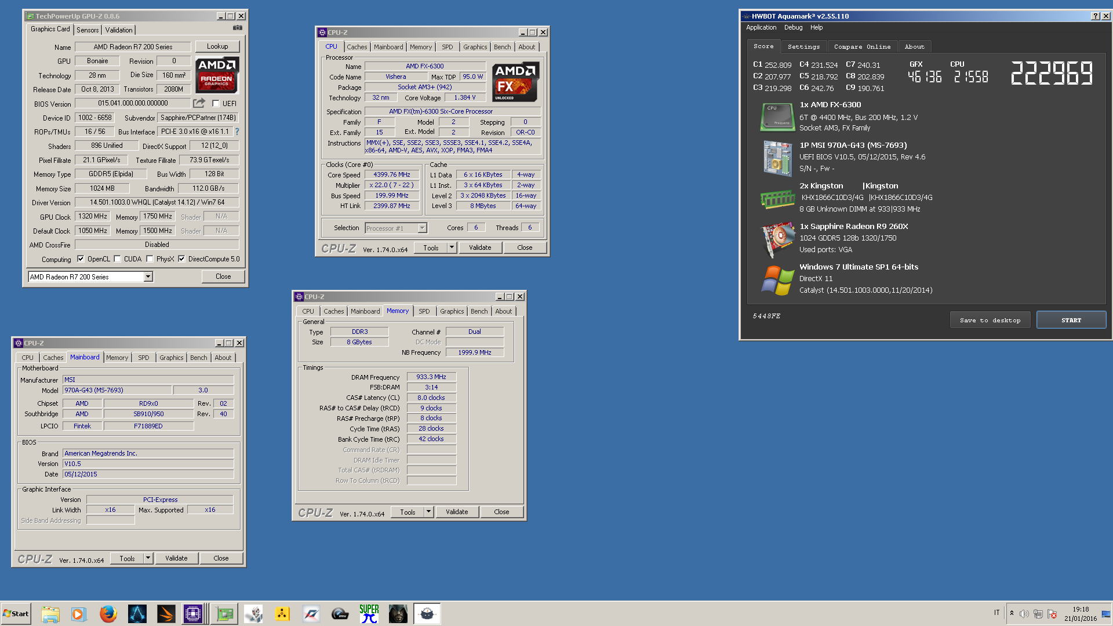Switch to the Sensors tab in GPU-Z

[x=88, y=30]
